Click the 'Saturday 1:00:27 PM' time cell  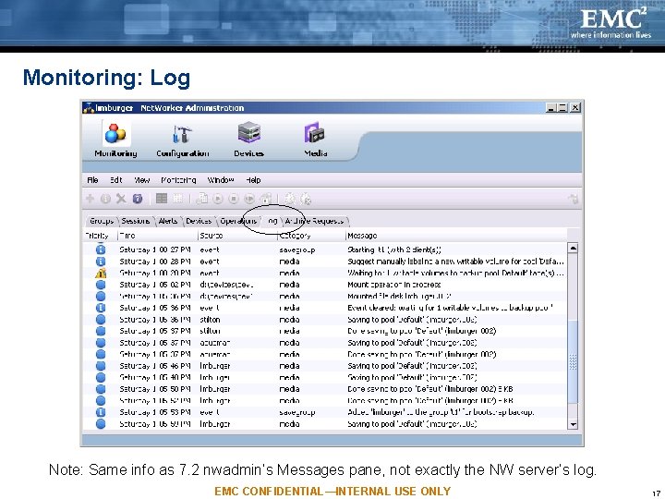[x=155, y=249]
